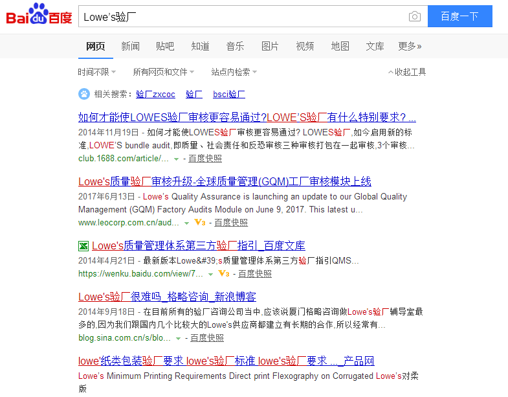The image size is (508, 397).
Task: Click the blog.sina.com.cn/s/blo... URL text
Action: point(124,338)
